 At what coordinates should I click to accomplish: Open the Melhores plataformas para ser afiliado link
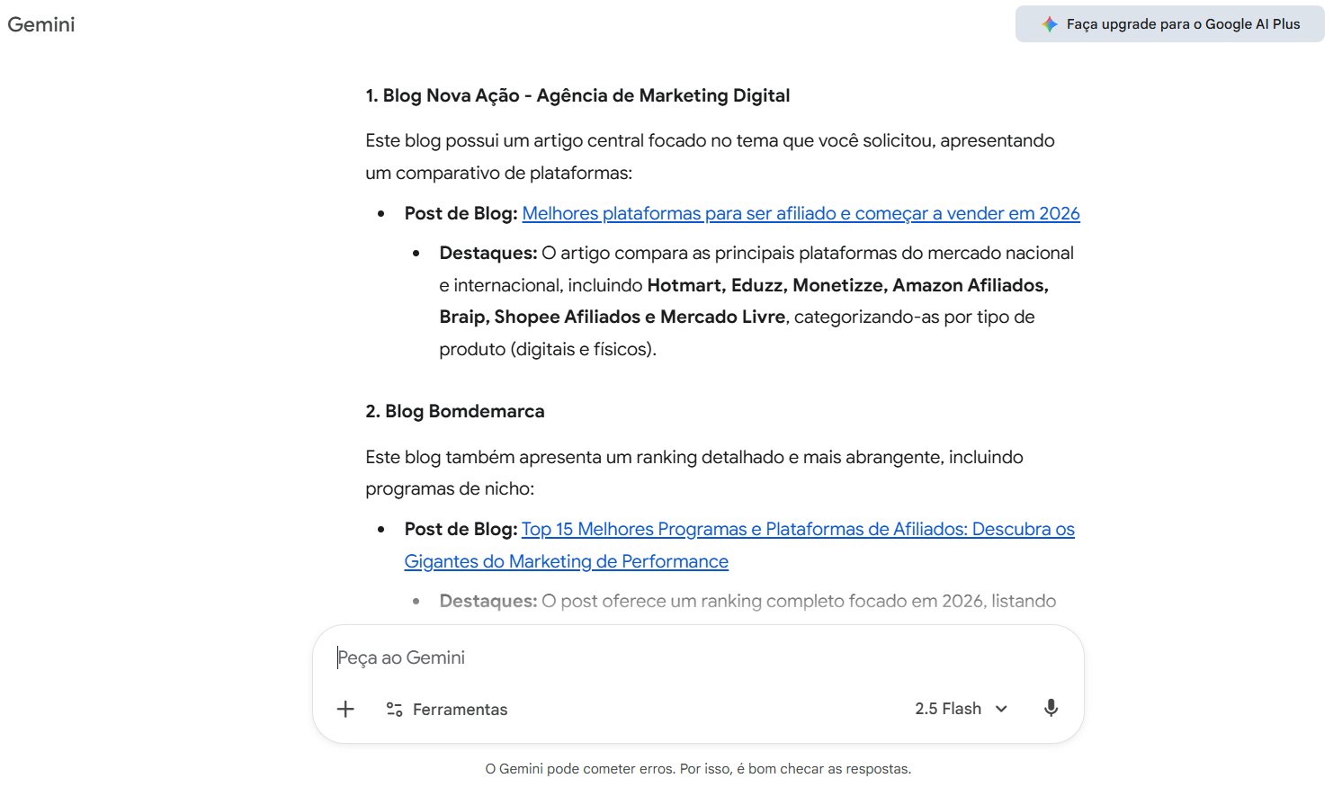pyautogui.click(x=801, y=213)
